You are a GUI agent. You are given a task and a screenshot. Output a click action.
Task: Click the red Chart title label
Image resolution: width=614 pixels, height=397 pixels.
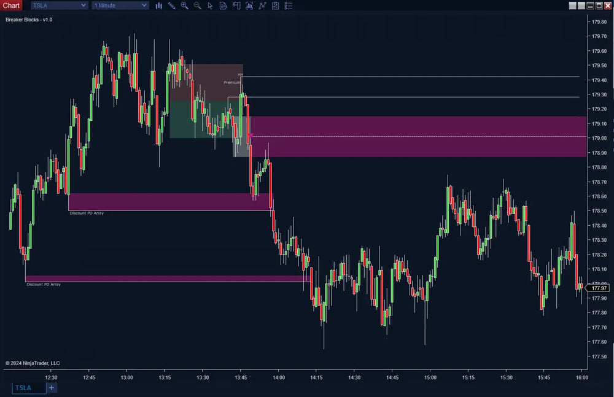point(12,6)
